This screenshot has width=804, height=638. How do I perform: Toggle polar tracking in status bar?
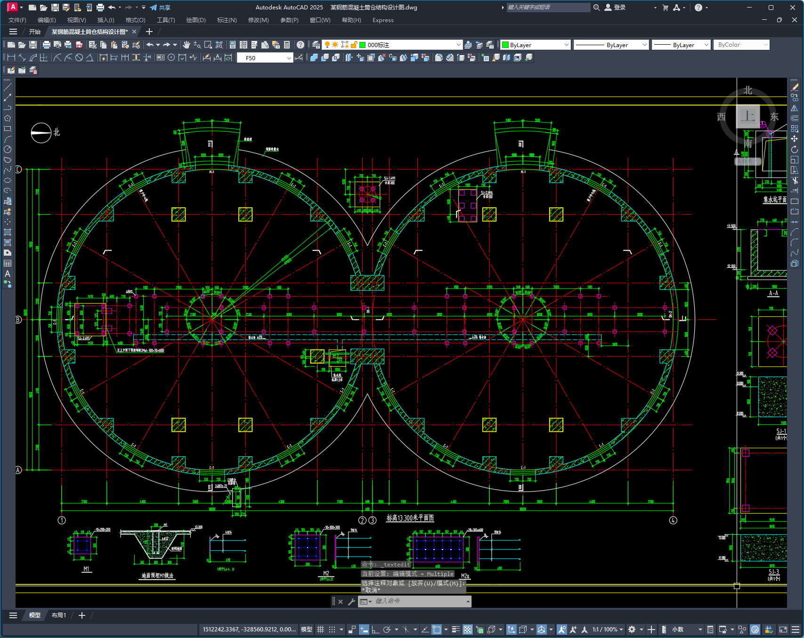point(387,630)
